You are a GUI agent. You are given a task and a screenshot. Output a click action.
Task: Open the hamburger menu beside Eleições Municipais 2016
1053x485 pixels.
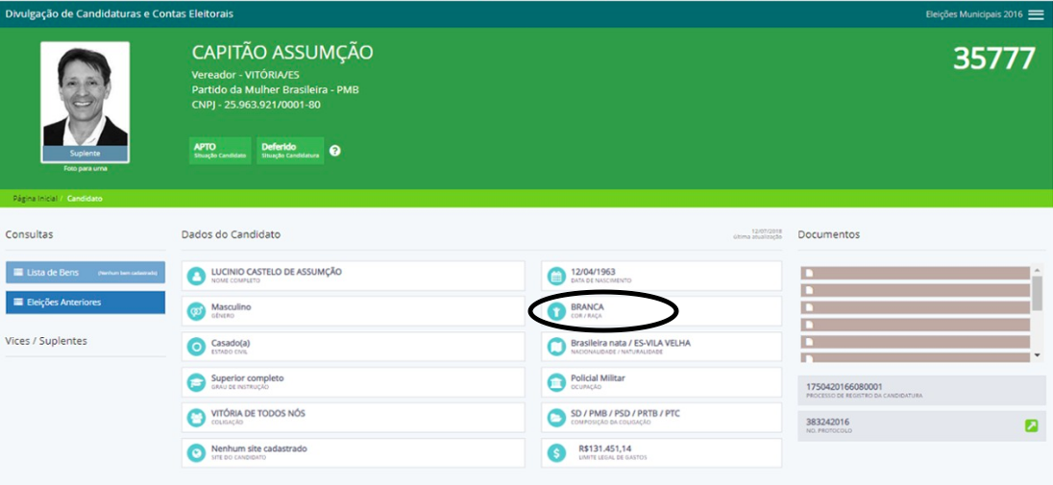pyautogui.click(x=1035, y=14)
